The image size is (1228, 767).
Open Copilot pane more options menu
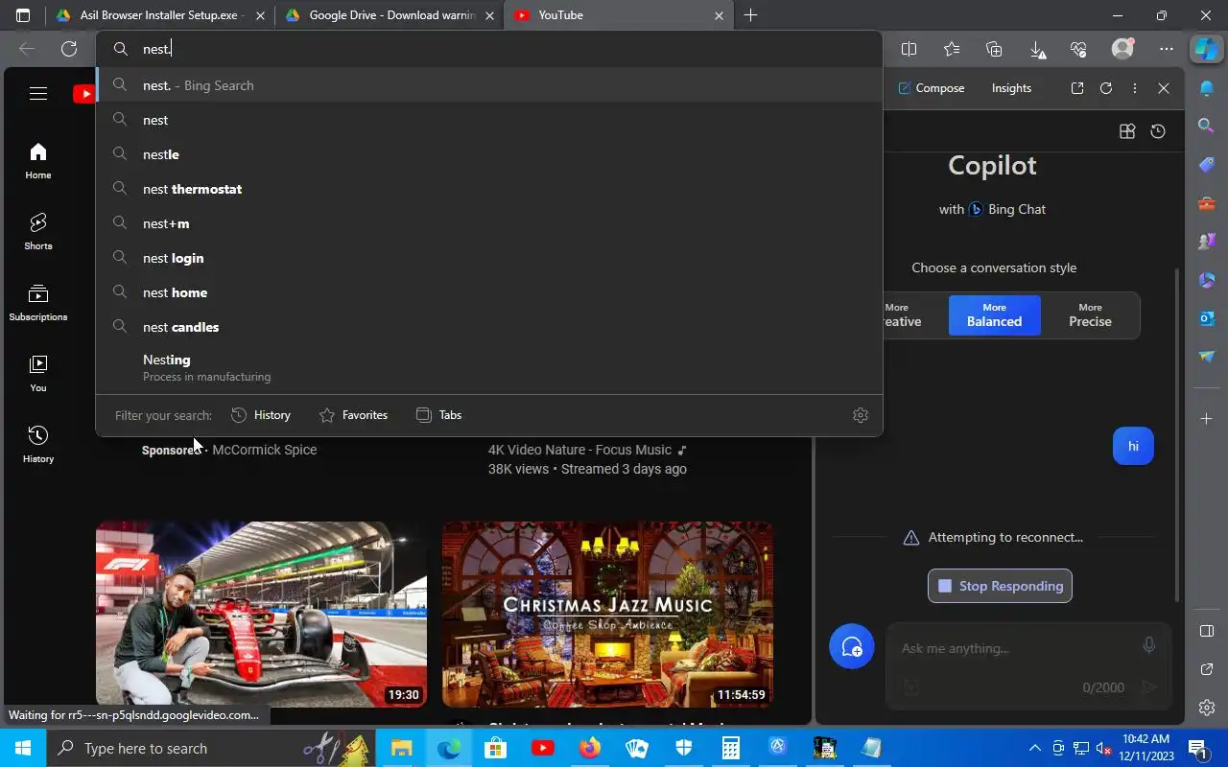tap(1135, 88)
